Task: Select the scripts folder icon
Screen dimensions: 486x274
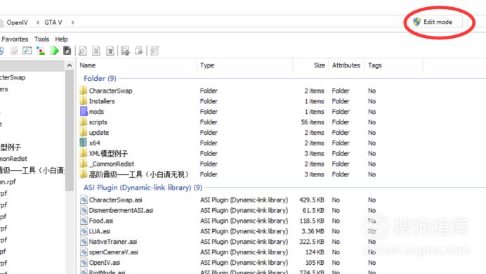Action: coord(84,122)
